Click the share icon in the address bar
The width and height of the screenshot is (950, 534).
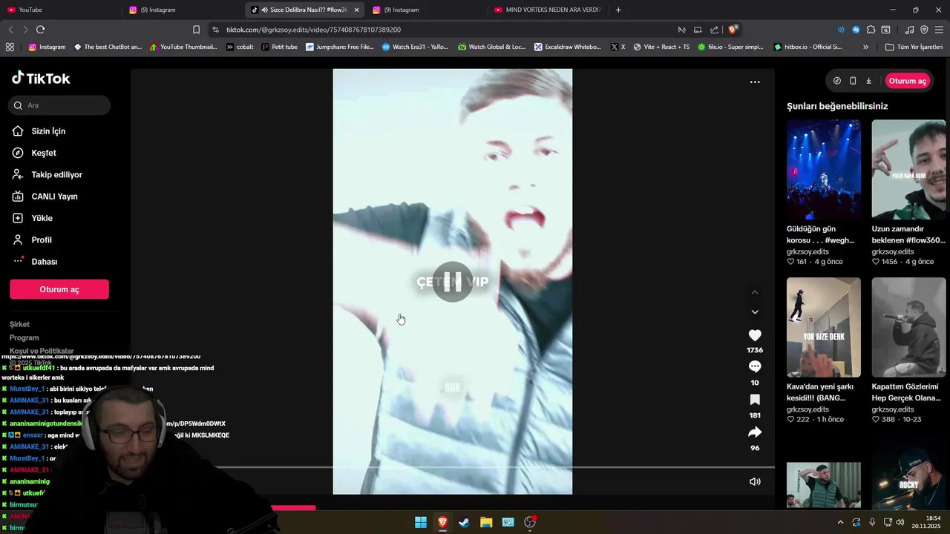coord(714,30)
